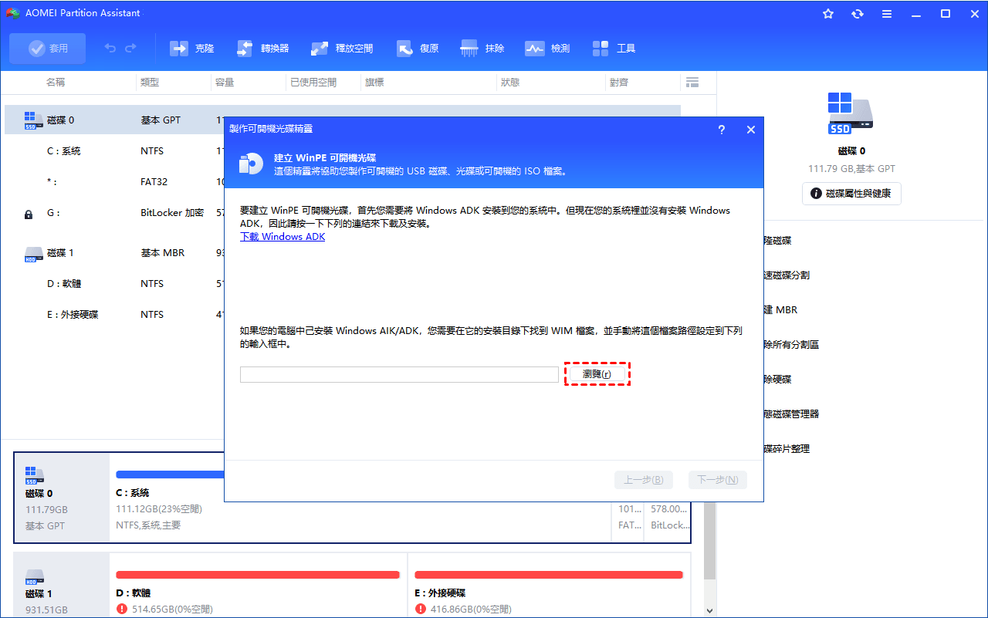
Task: Close the 製作可開機光碟精靈 dialog
Action: pyautogui.click(x=750, y=130)
